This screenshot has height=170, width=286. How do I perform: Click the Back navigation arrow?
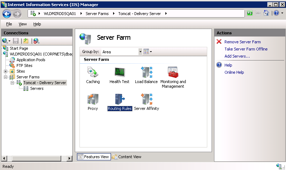7,14
